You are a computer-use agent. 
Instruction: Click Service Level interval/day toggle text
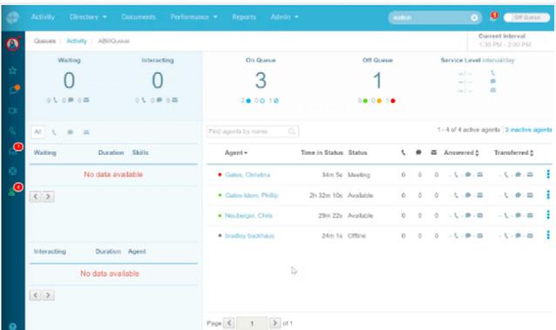pyautogui.click(x=498, y=60)
